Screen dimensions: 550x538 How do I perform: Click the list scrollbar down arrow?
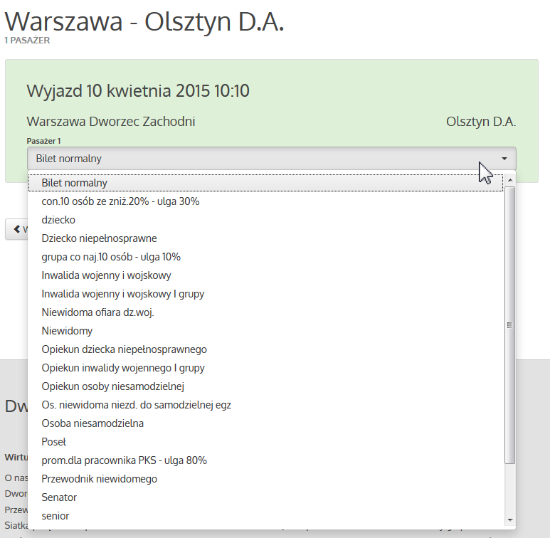(x=510, y=520)
